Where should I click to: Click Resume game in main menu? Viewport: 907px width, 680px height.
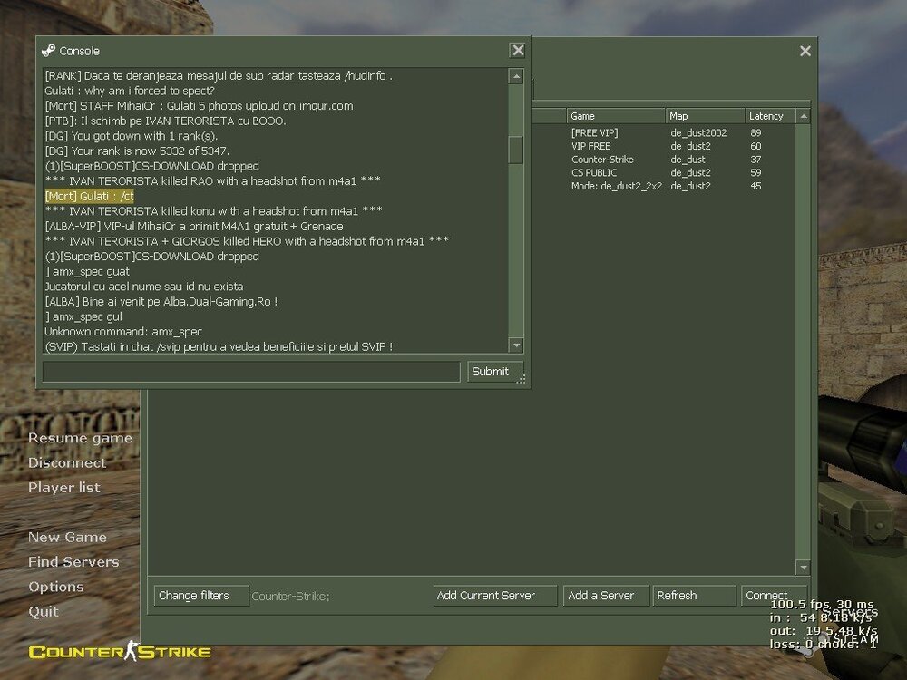pyautogui.click(x=80, y=439)
